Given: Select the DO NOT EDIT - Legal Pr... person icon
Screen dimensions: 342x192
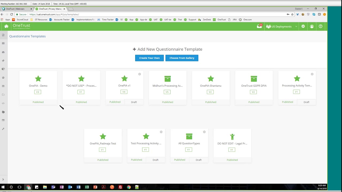Looking at the screenshot, I should 232,137.
